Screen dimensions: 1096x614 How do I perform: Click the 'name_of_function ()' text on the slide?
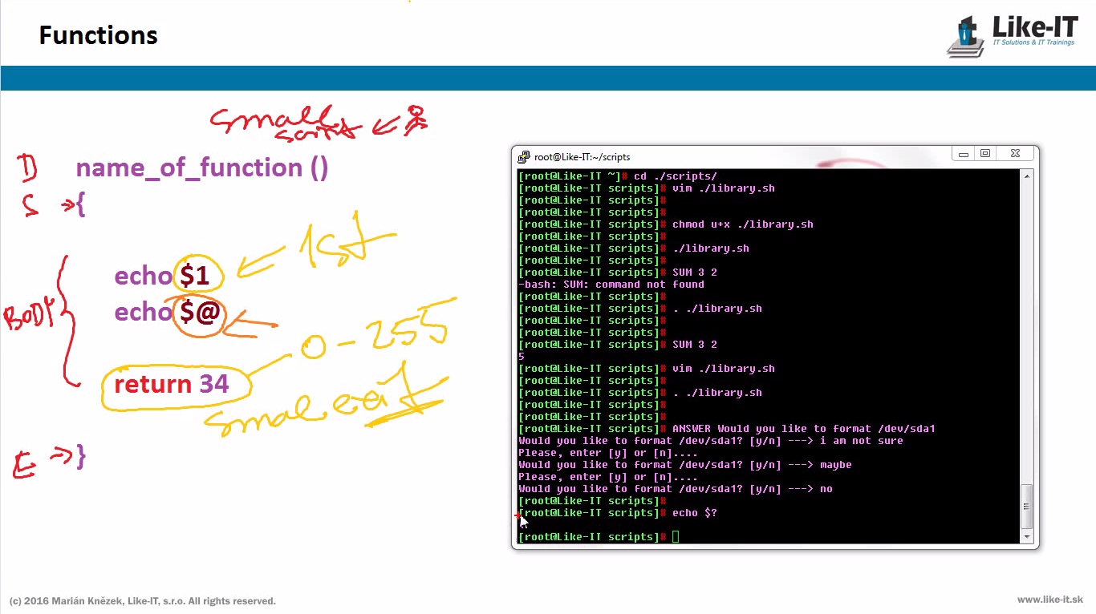pos(201,168)
